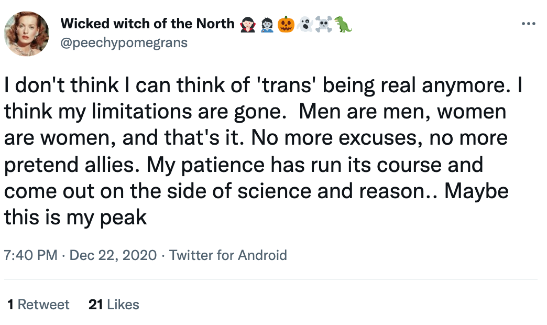
Task: Show the 21 Likes list
Action: pos(114,305)
